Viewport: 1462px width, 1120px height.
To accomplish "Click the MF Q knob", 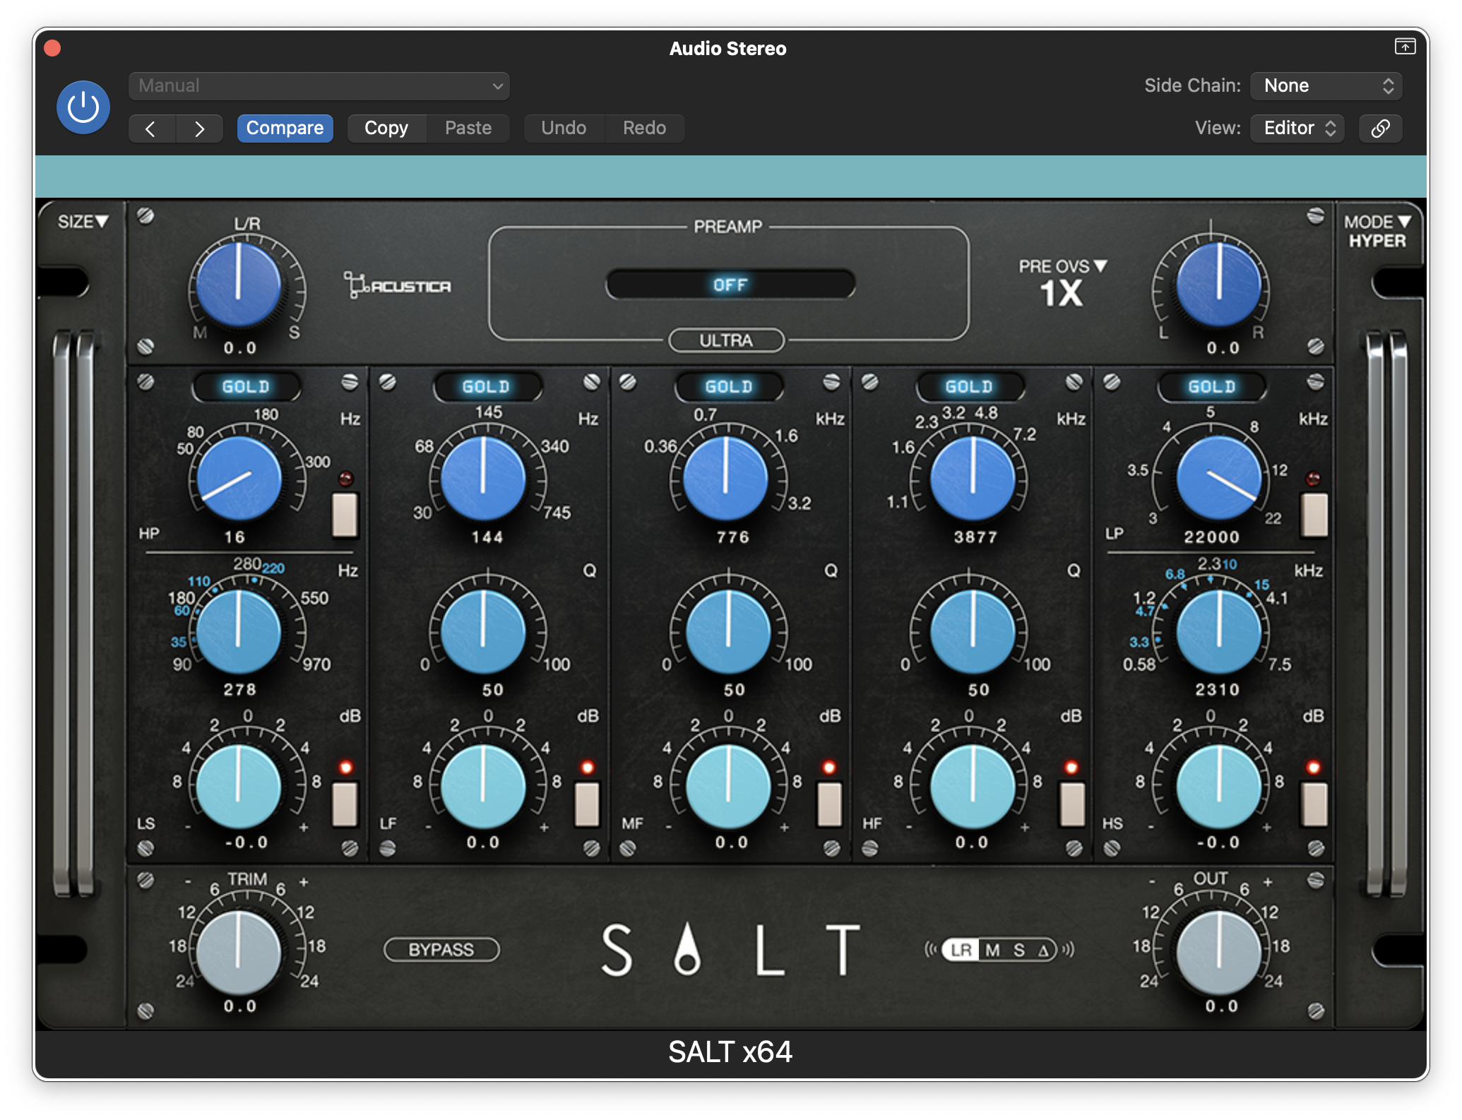I will pos(728,631).
